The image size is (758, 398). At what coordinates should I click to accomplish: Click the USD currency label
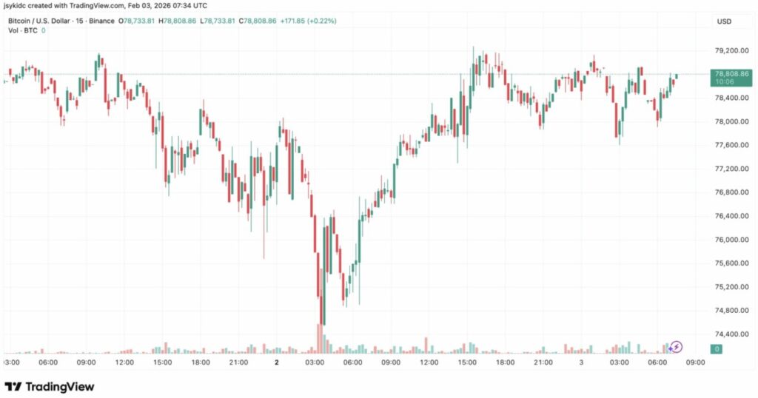coord(724,21)
